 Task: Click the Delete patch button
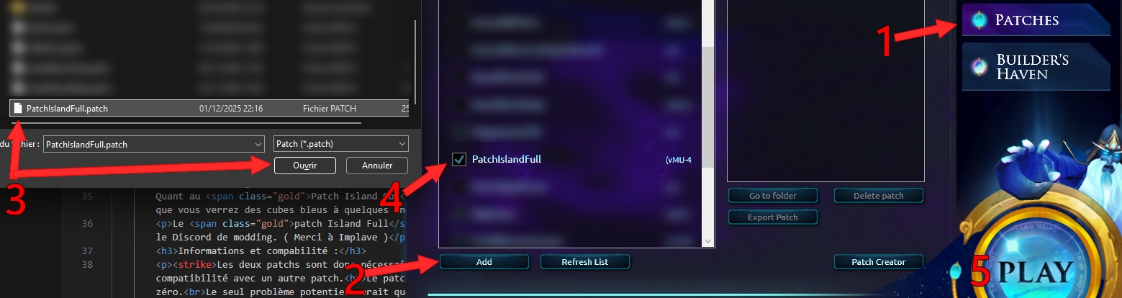(879, 196)
